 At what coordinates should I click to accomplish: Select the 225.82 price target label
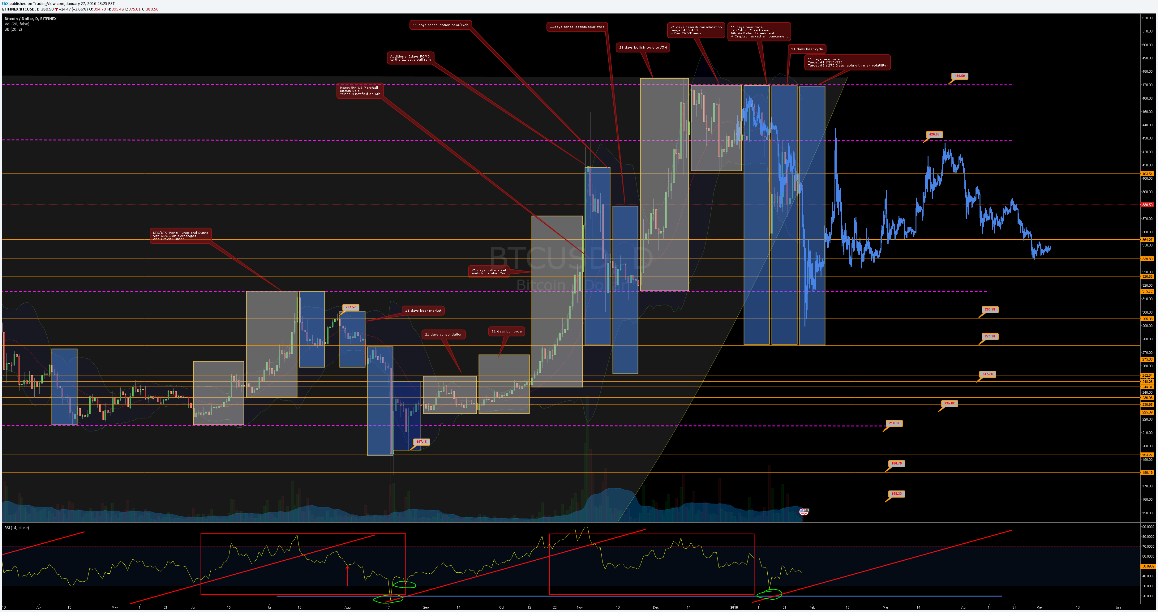click(x=950, y=404)
